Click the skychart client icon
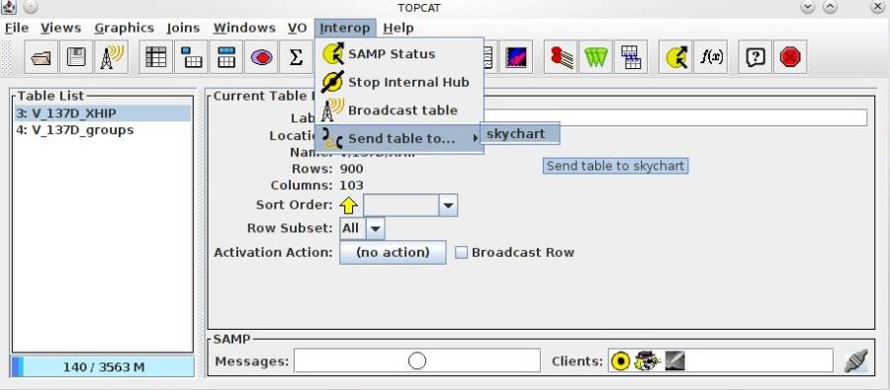The image size is (890, 390). [674, 360]
